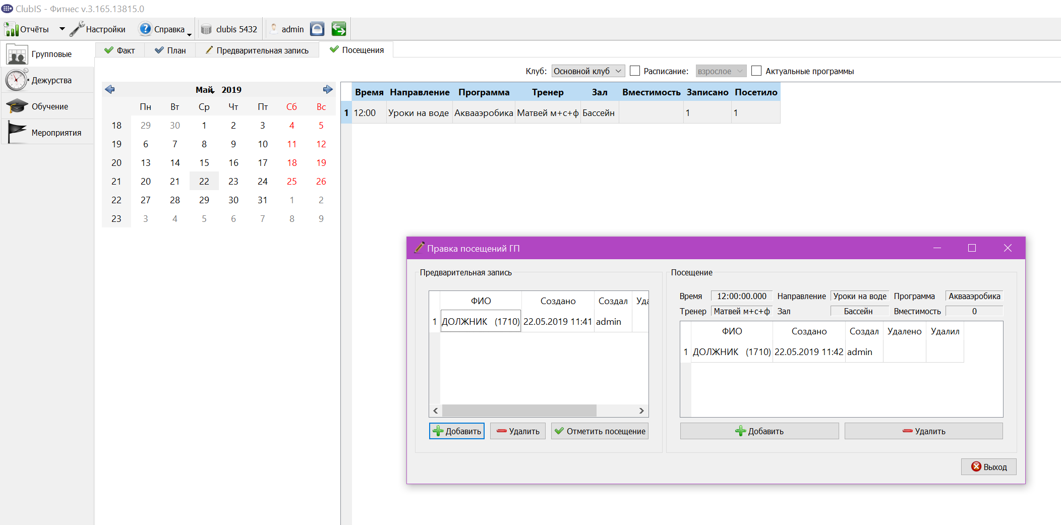The image size is (1061, 525).
Task: Select the 12:00 Аквааэробика schedule row
Action: tap(561, 113)
